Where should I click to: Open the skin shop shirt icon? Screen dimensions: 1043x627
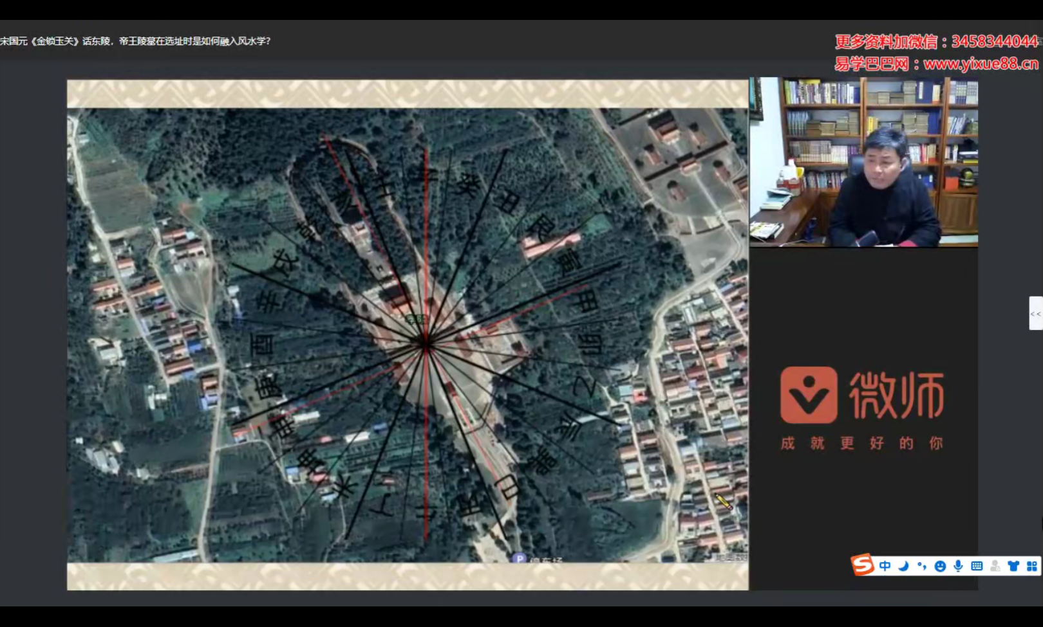[x=1013, y=566]
